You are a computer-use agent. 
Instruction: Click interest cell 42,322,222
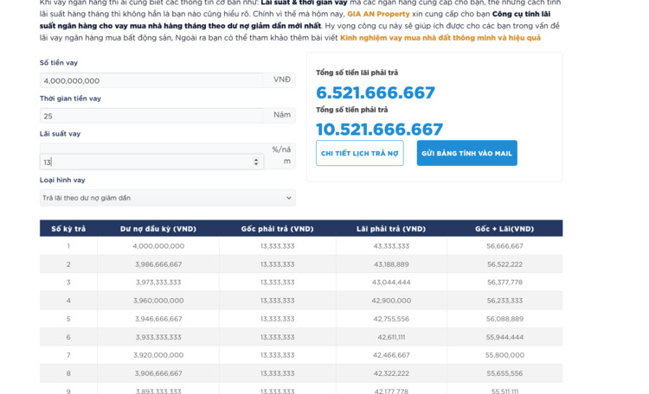tap(391, 373)
